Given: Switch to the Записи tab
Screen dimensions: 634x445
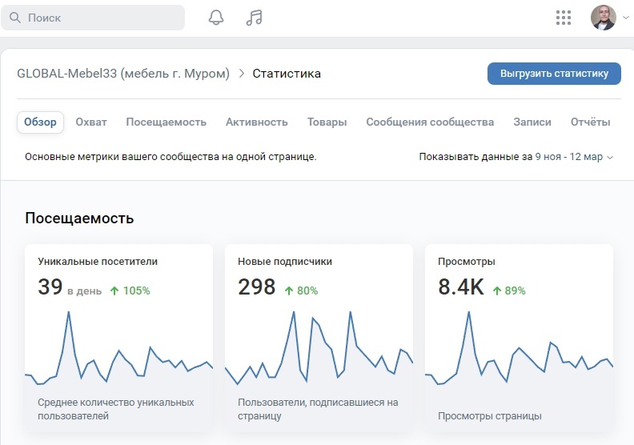Looking at the screenshot, I should (532, 122).
